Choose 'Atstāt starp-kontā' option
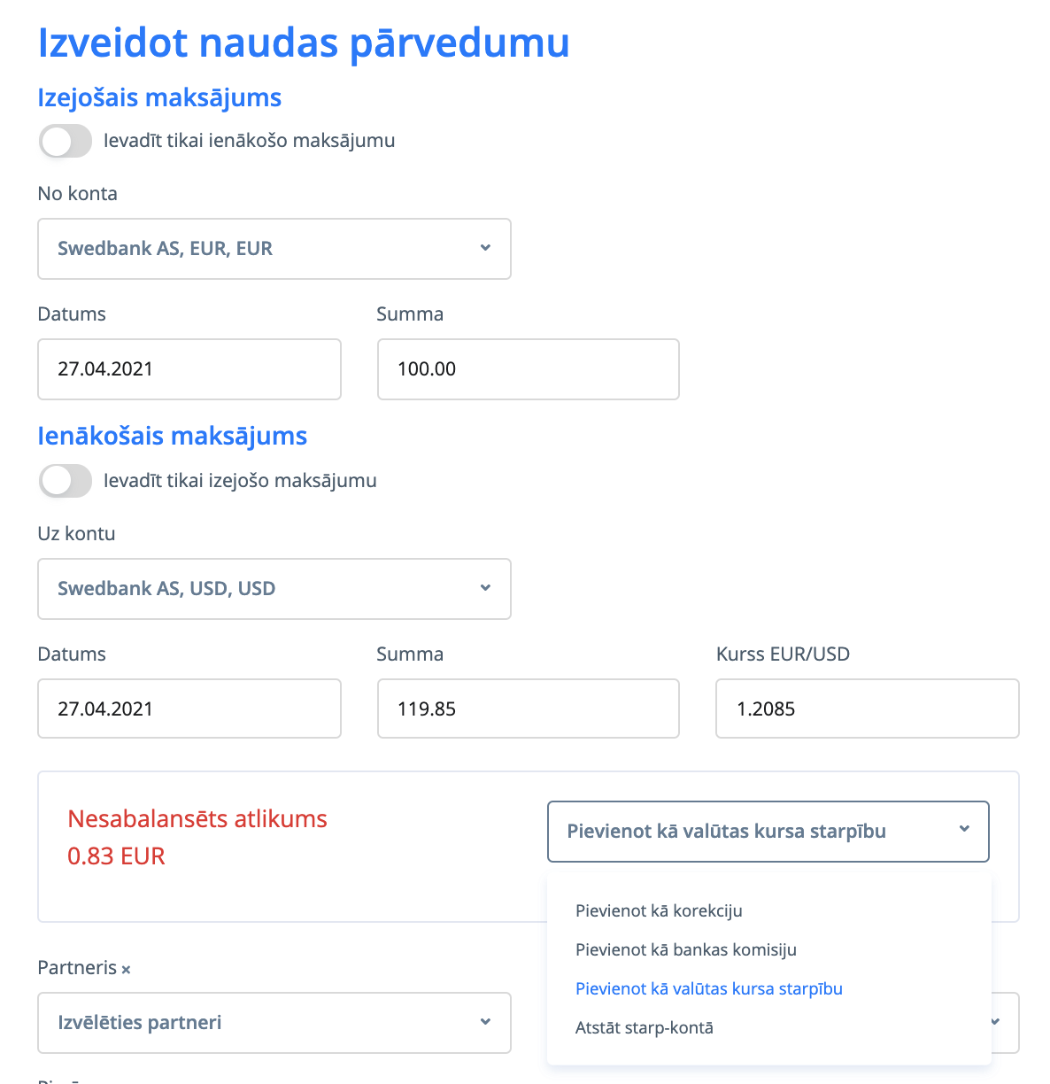The height and width of the screenshot is (1084, 1050). coord(645,1028)
